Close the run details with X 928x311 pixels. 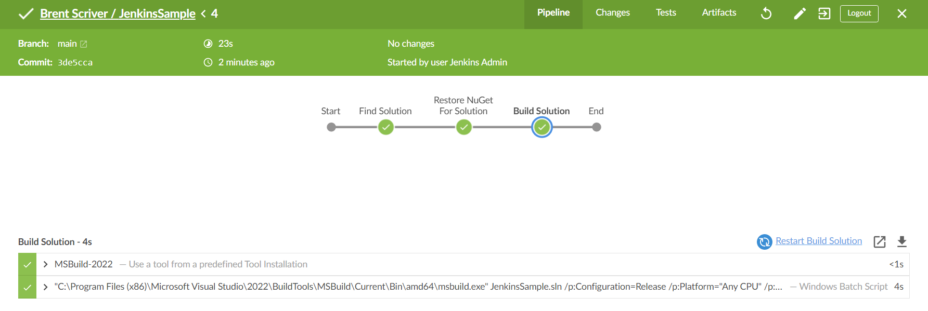902,13
